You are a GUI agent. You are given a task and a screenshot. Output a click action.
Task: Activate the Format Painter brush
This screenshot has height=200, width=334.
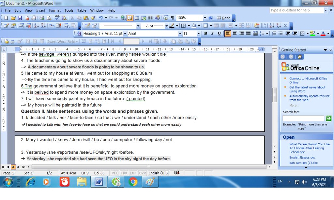click(93, 18)
